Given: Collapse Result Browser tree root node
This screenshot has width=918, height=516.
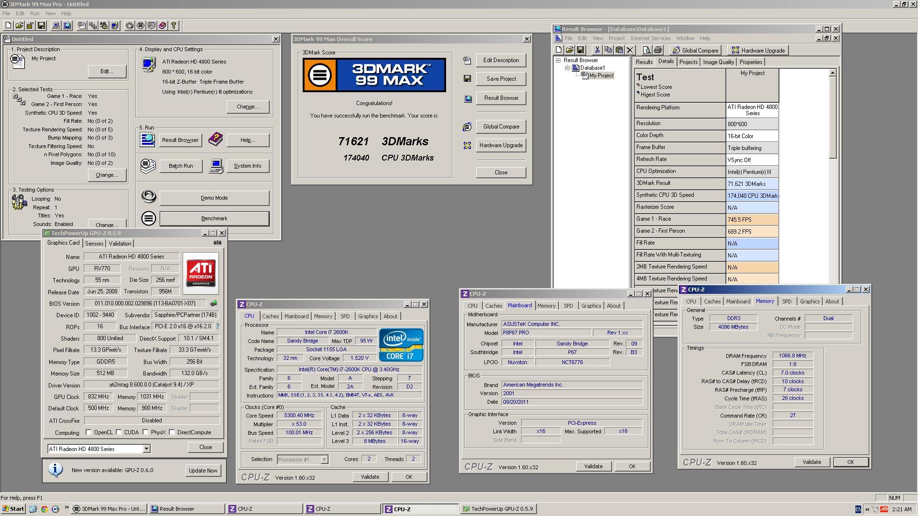Looking at the screenshot, I should 558,61.
